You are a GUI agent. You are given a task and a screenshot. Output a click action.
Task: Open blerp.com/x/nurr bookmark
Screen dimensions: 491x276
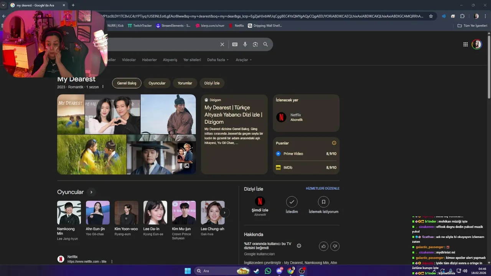pos(210,26)
